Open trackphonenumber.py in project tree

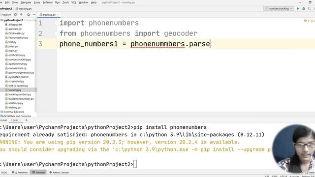[21, 99]
